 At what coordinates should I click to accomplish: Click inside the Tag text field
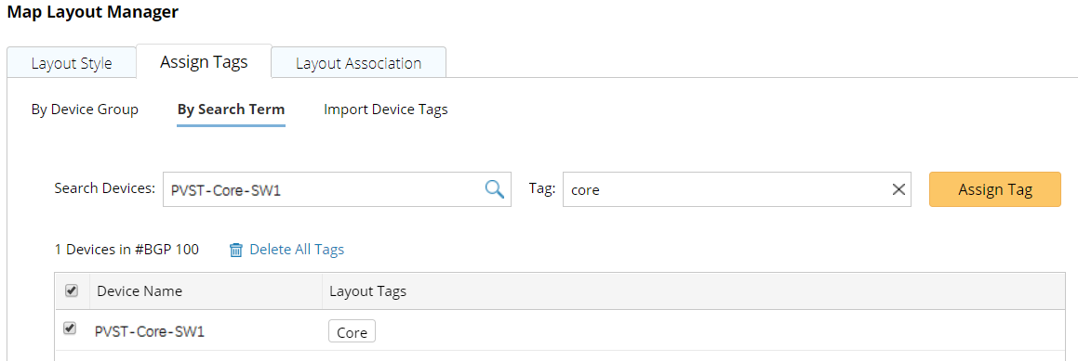[x=725, y=189]
